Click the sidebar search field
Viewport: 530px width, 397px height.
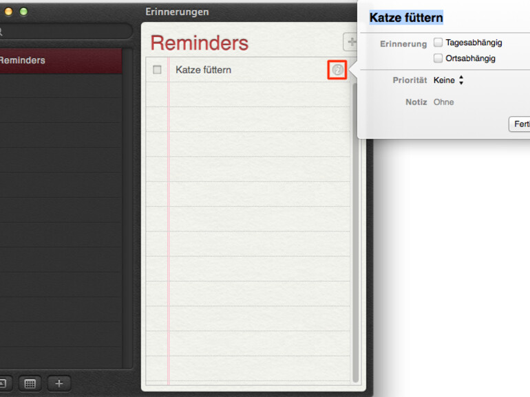coord(66,32)
